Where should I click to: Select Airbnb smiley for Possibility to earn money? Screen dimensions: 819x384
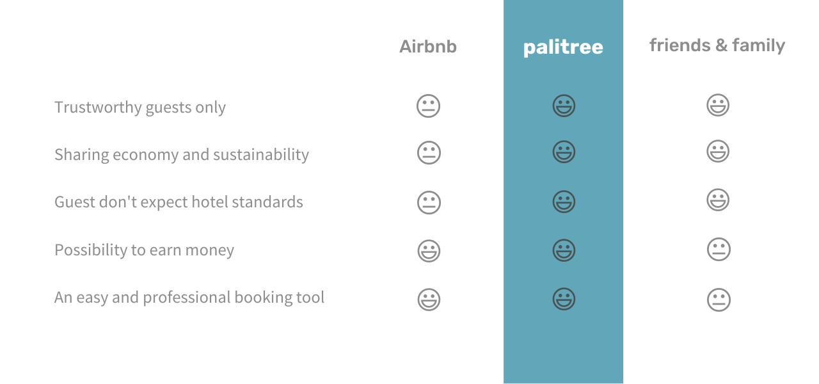click(x=429, y=251)
